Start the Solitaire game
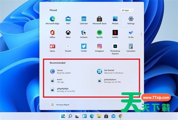 pyautogui.click(x=84, y=34)
